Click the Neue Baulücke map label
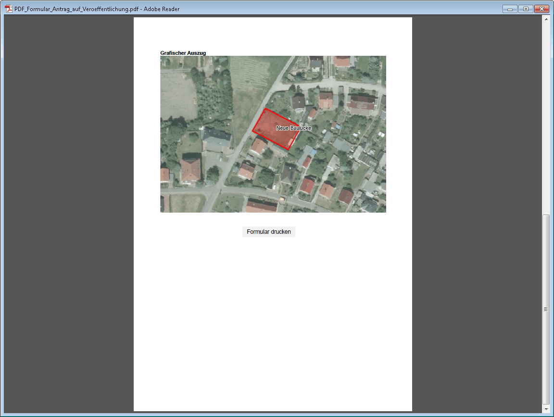 click(293, 128)
